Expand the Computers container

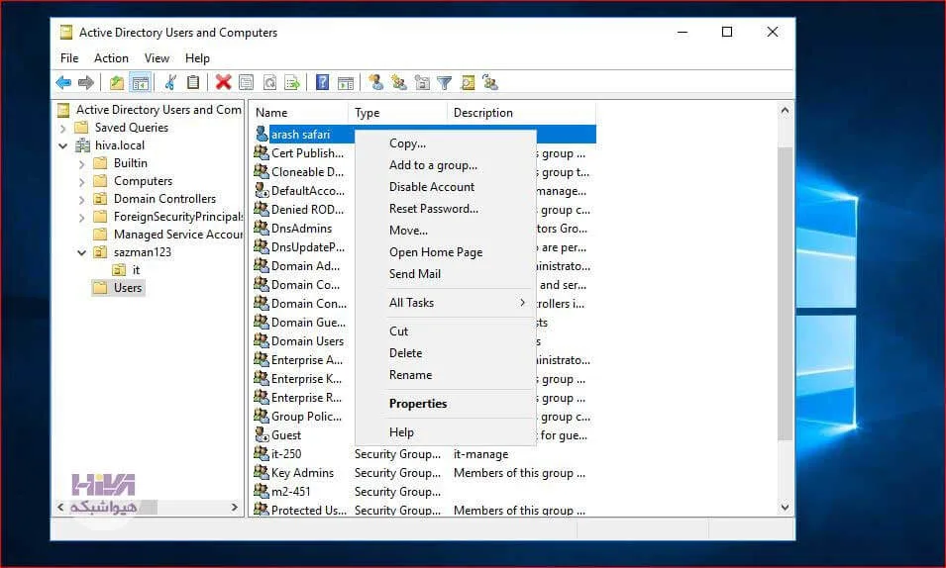(x=82, y=181)
